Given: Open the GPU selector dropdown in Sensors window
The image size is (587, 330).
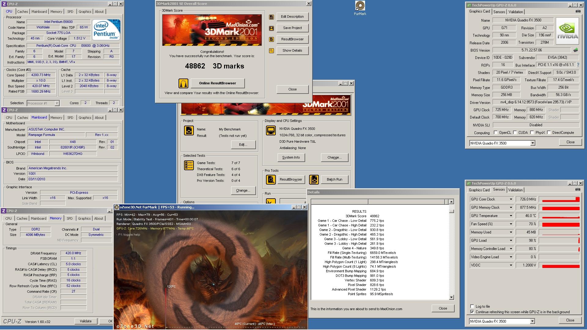Looking at the screenshot, I should pyautogui.click(x=532, y=321).
